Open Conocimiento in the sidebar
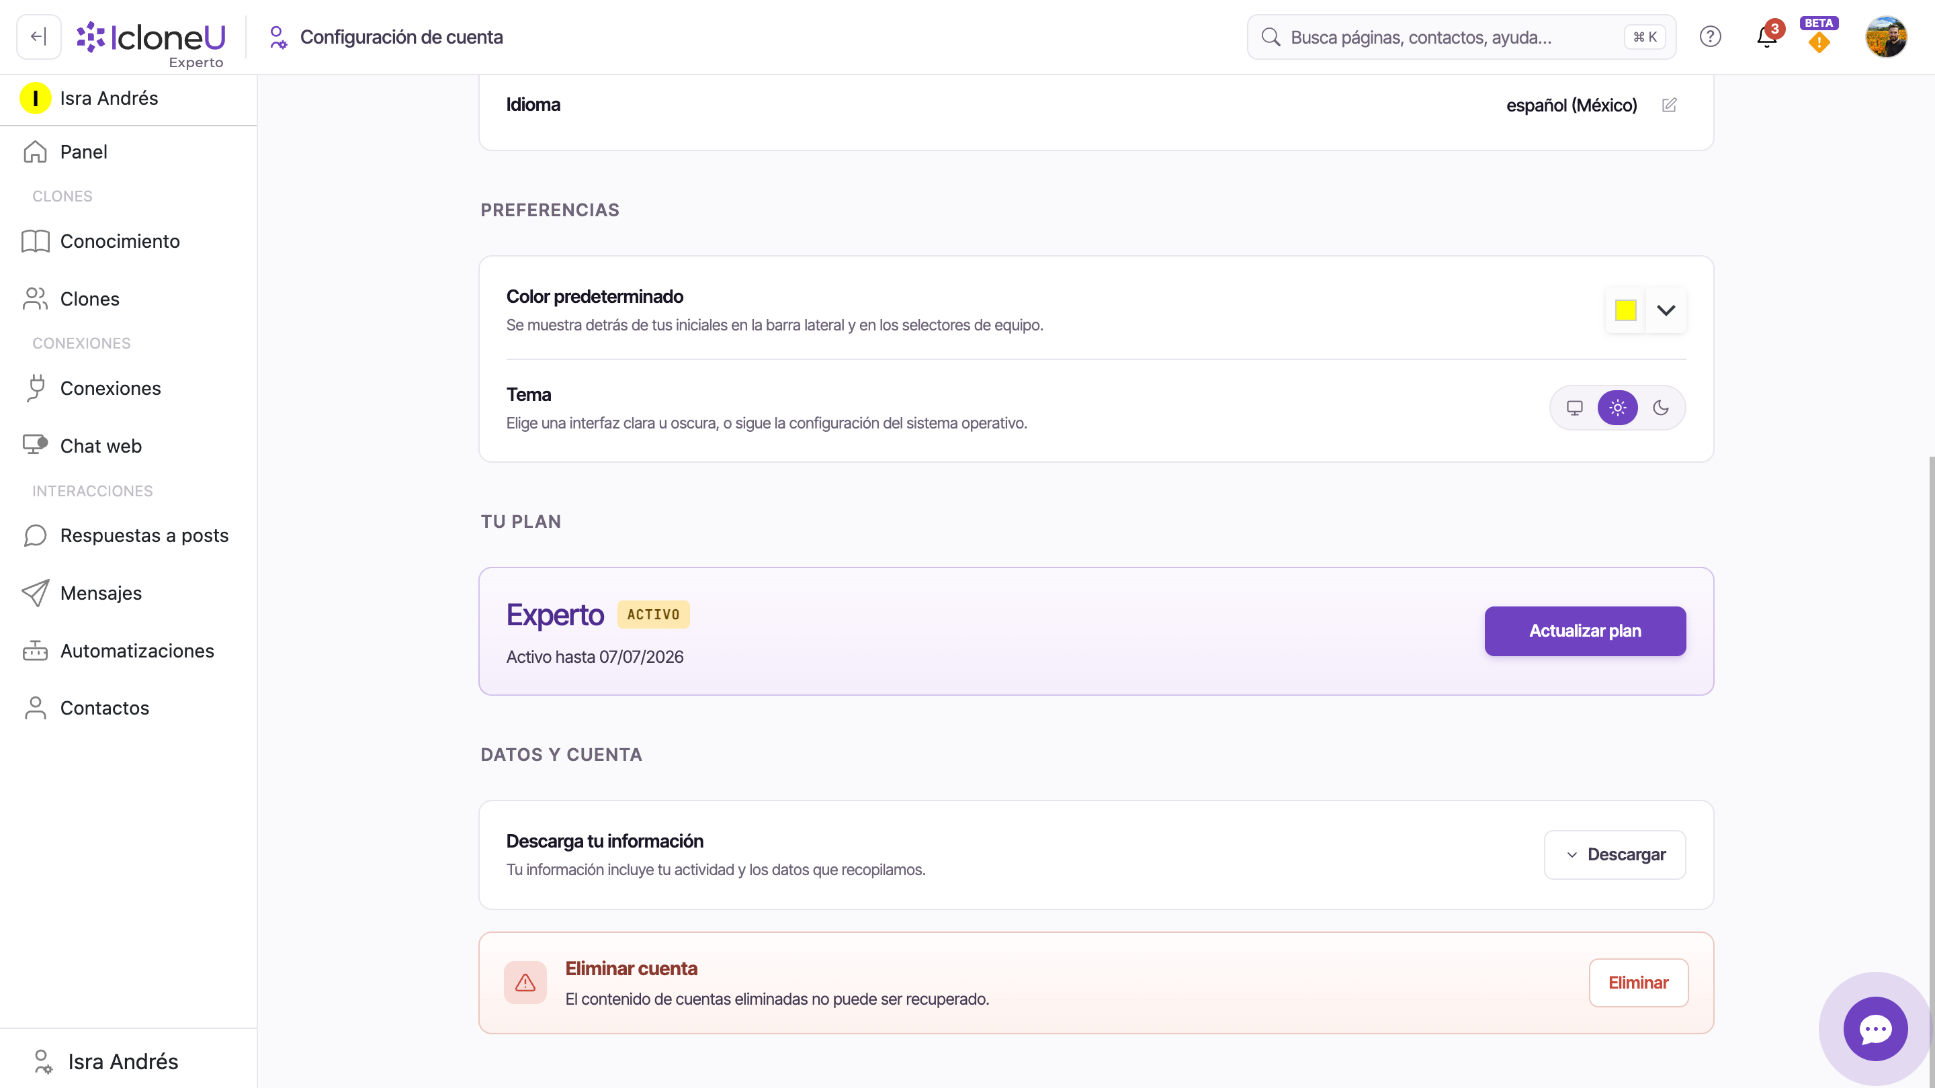The width and height of the screenshot is (1935, 1088). [128, 241]
